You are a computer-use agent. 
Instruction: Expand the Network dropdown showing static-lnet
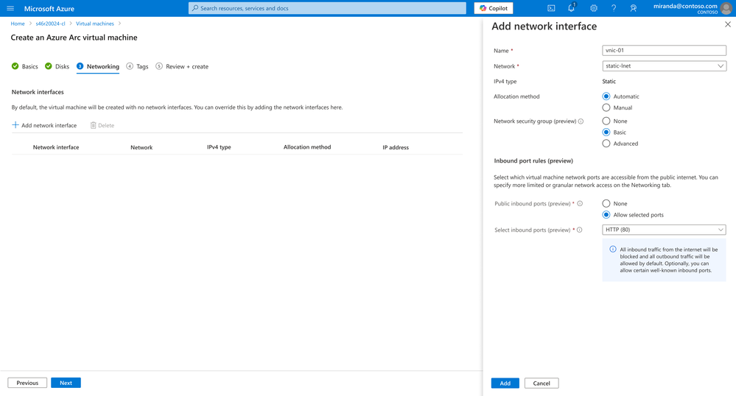(x=664, y=66)
